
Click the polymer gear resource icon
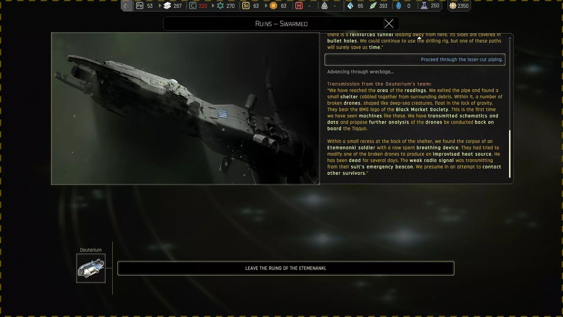click(x=220, y=6)
